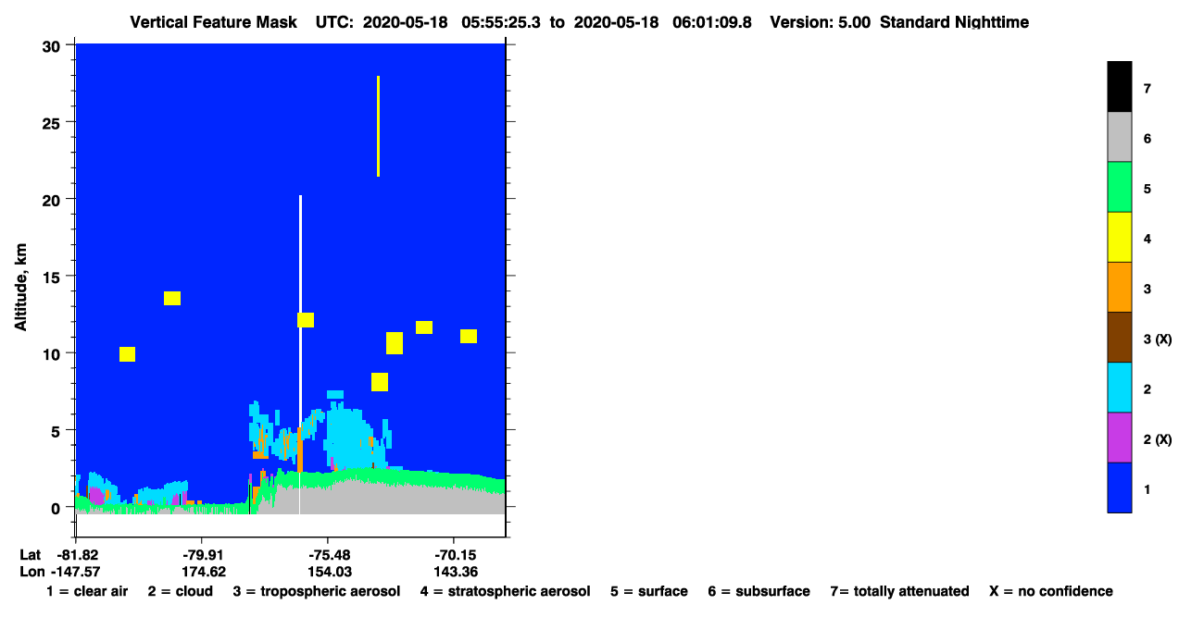Click the '4 = stratospheric aerosol' legend text
The image size is (1204, 617).
coord(505,591)
